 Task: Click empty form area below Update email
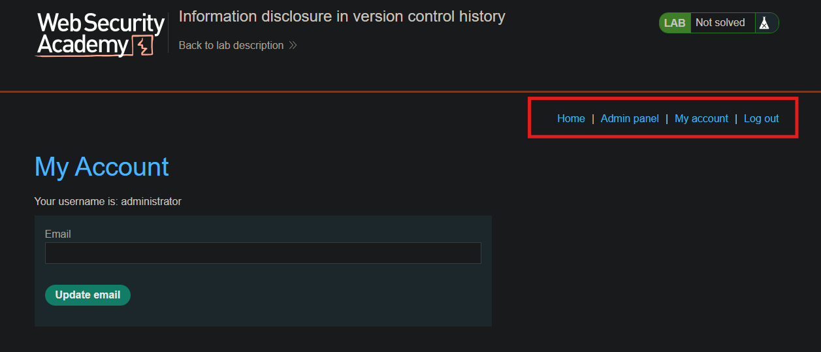coord(263,316)
